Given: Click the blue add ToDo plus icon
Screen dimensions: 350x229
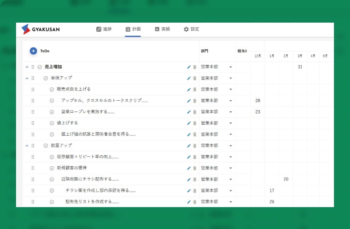Looking at the screenshot, I should pyautogui.click(x=33, y=51).
